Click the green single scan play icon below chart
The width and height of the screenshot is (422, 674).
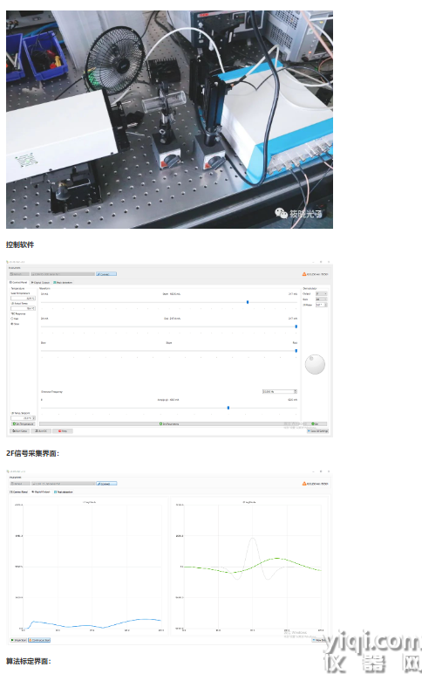tap(12, 640)
